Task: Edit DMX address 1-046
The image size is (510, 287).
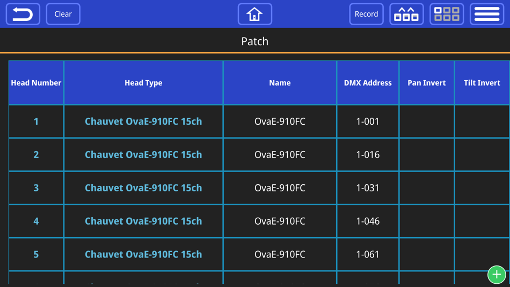Action: [368, 221]
